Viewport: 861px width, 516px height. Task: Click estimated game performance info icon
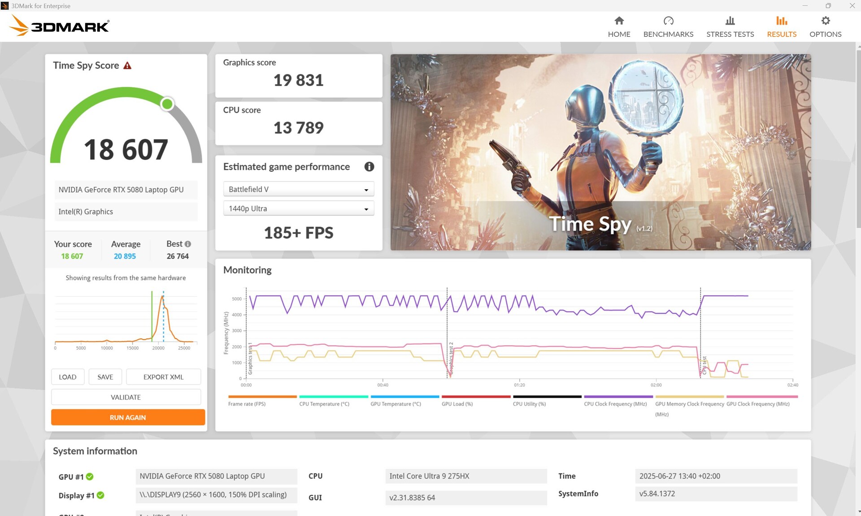369,167
